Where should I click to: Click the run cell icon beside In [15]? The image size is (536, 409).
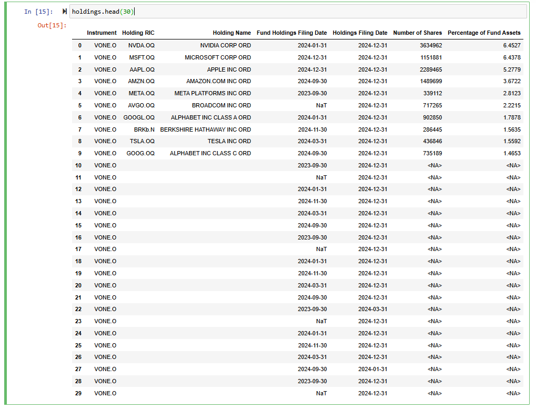[x=64, y=12]
